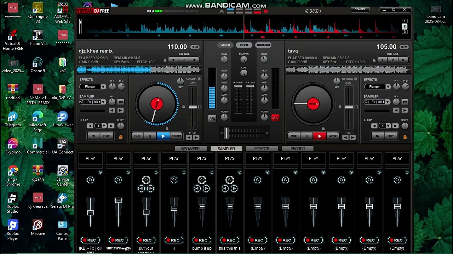The width and height of the screenshot is (453, 254).
Task: Open the BROWSER tab
Action: tap(190, 149)
